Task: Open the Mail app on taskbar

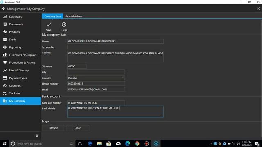Action: click(118, 143)
